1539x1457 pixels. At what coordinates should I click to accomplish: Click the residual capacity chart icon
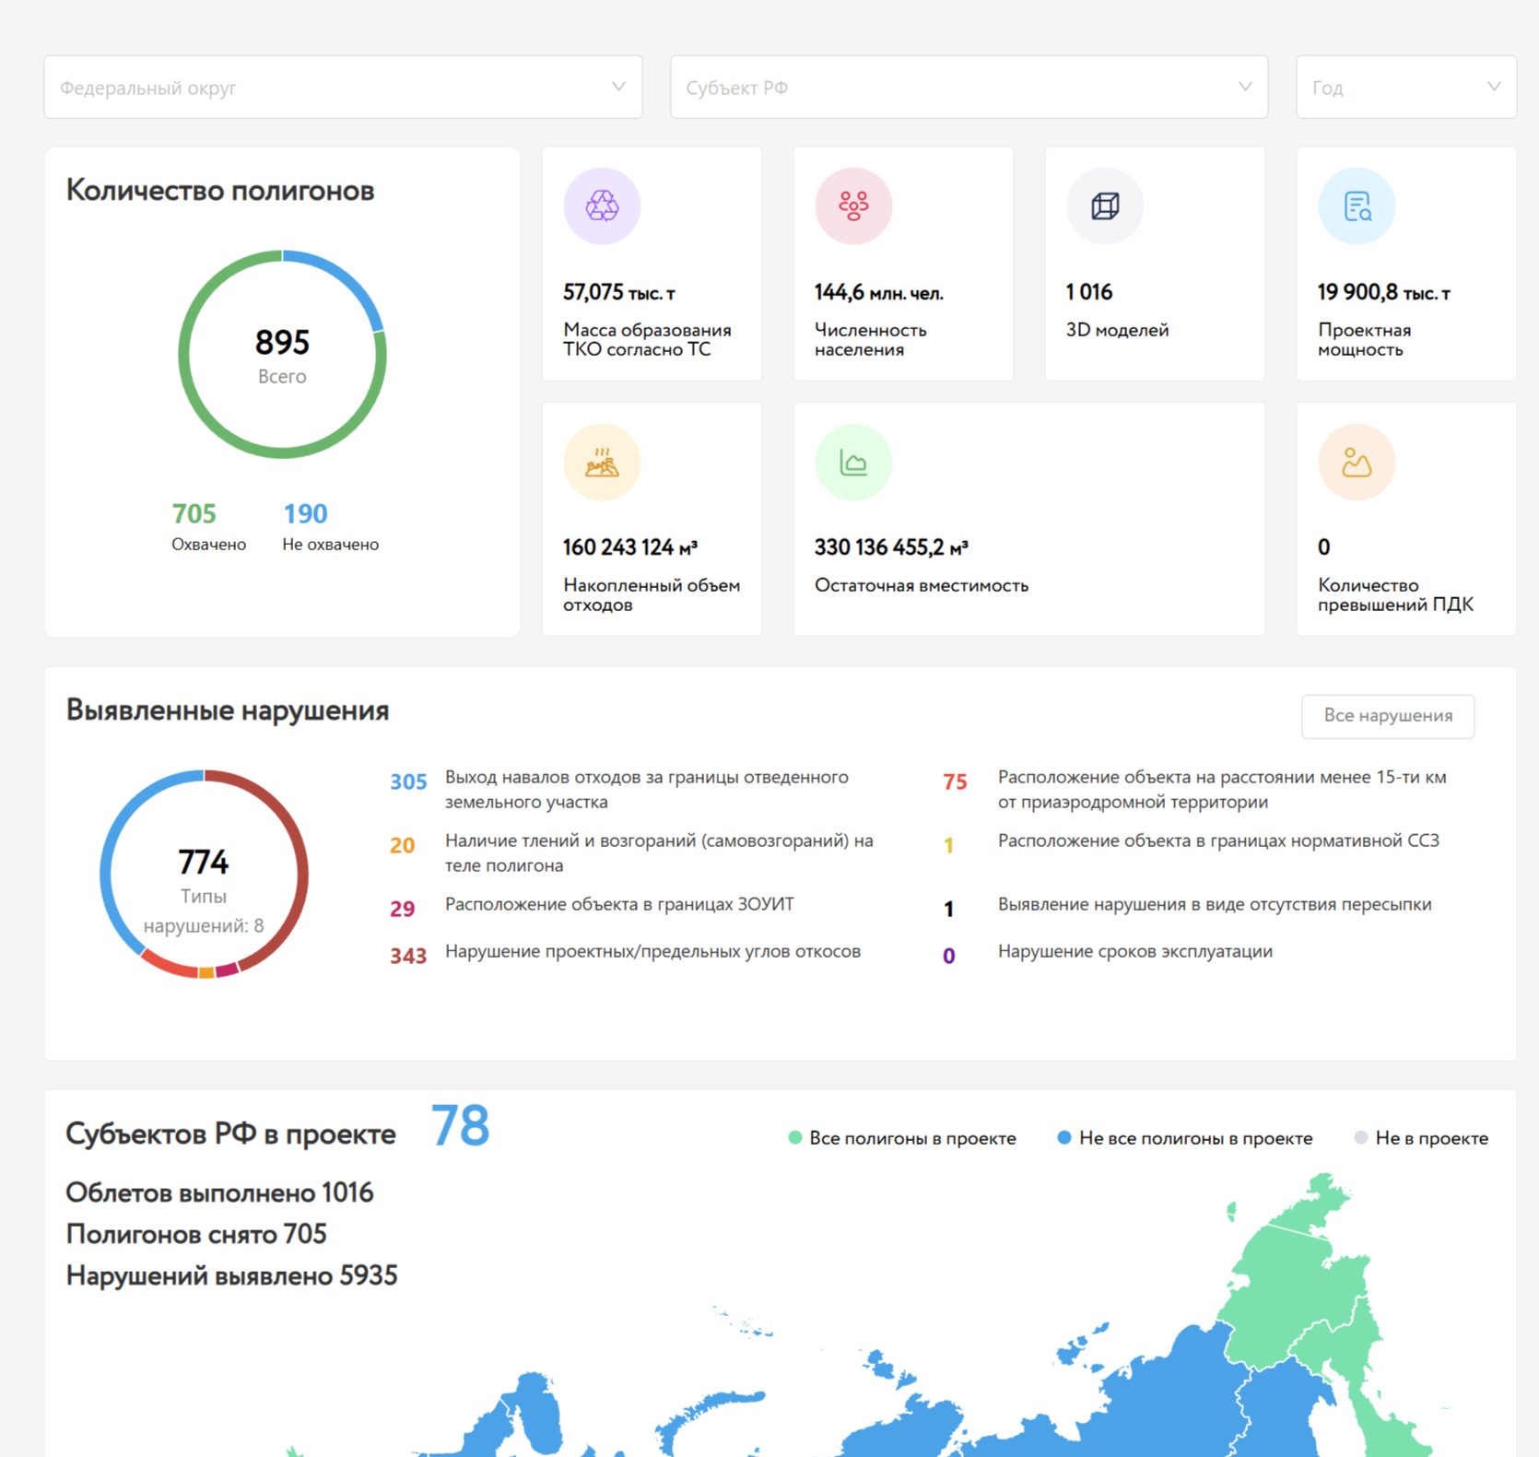point(853,462)
